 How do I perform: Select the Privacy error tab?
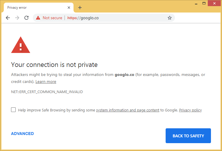[x=32, y=8]
